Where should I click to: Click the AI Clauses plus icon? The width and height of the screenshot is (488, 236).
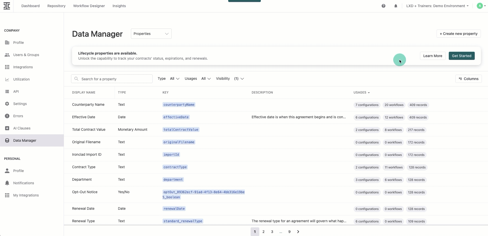(x=7, y=128)
